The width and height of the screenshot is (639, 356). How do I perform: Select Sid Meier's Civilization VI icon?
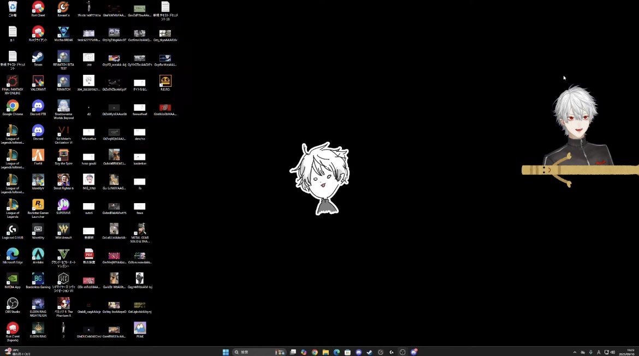[63, 134]
